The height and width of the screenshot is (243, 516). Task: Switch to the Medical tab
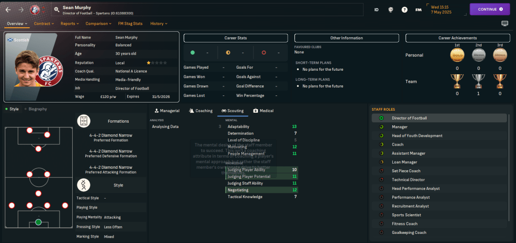pyautogui.click(x=263, y=111)
